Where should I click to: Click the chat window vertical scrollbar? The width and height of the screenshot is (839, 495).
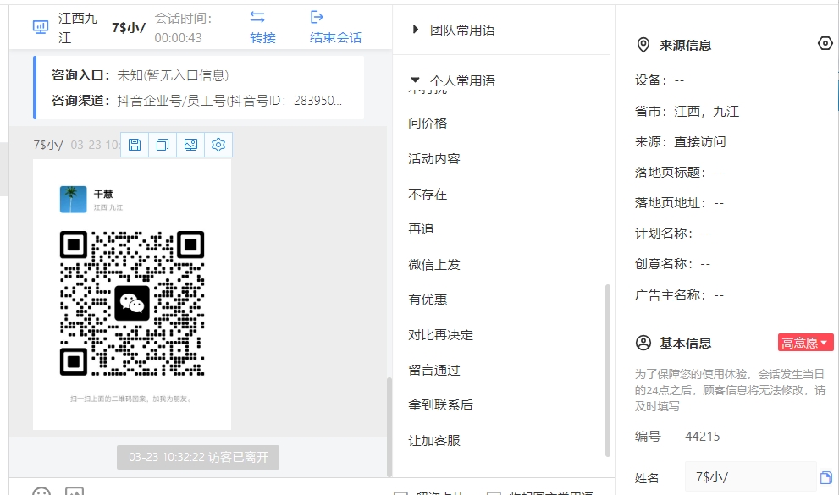[389, 426]
